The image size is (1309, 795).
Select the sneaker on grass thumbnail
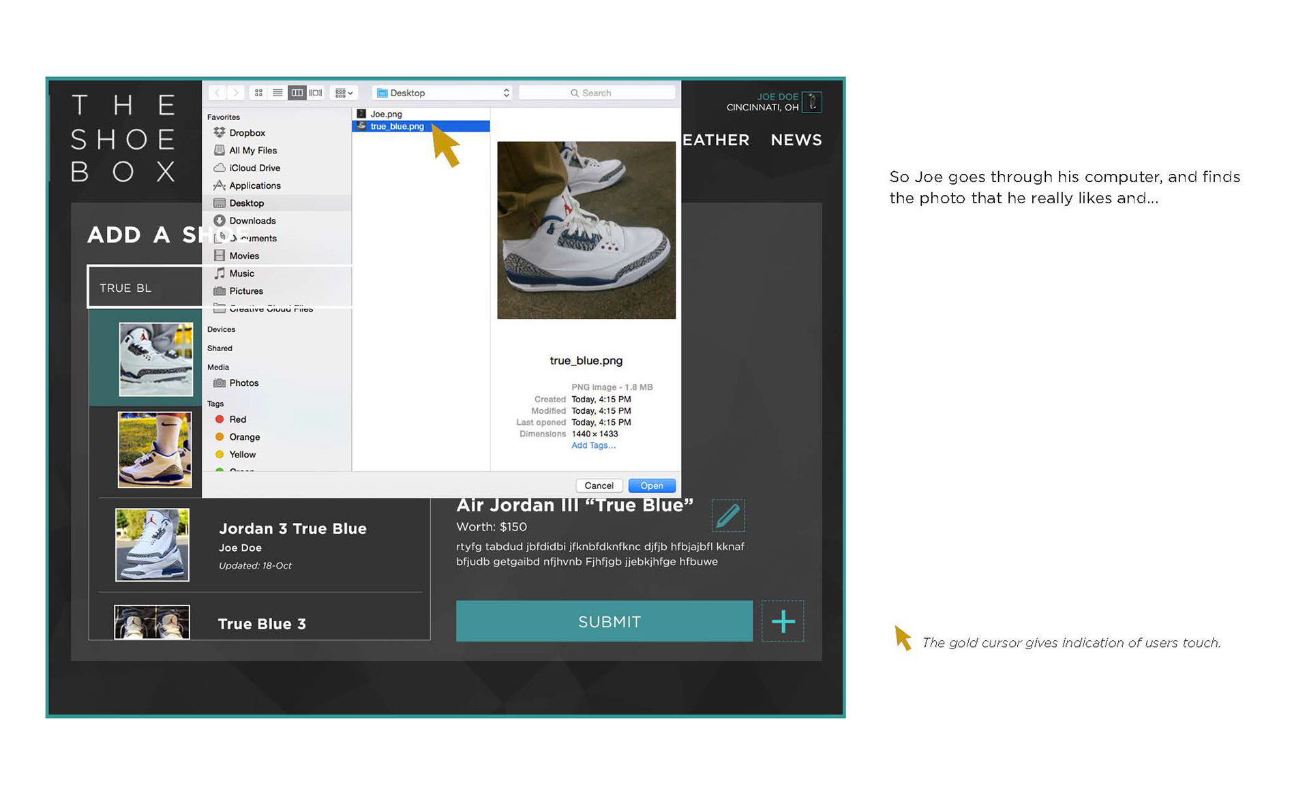pos(155,449)
